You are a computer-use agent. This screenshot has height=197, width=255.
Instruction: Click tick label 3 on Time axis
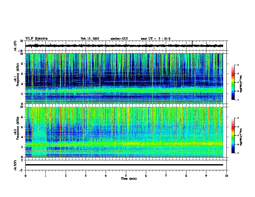pyautogui.click(x=86, y=176)
